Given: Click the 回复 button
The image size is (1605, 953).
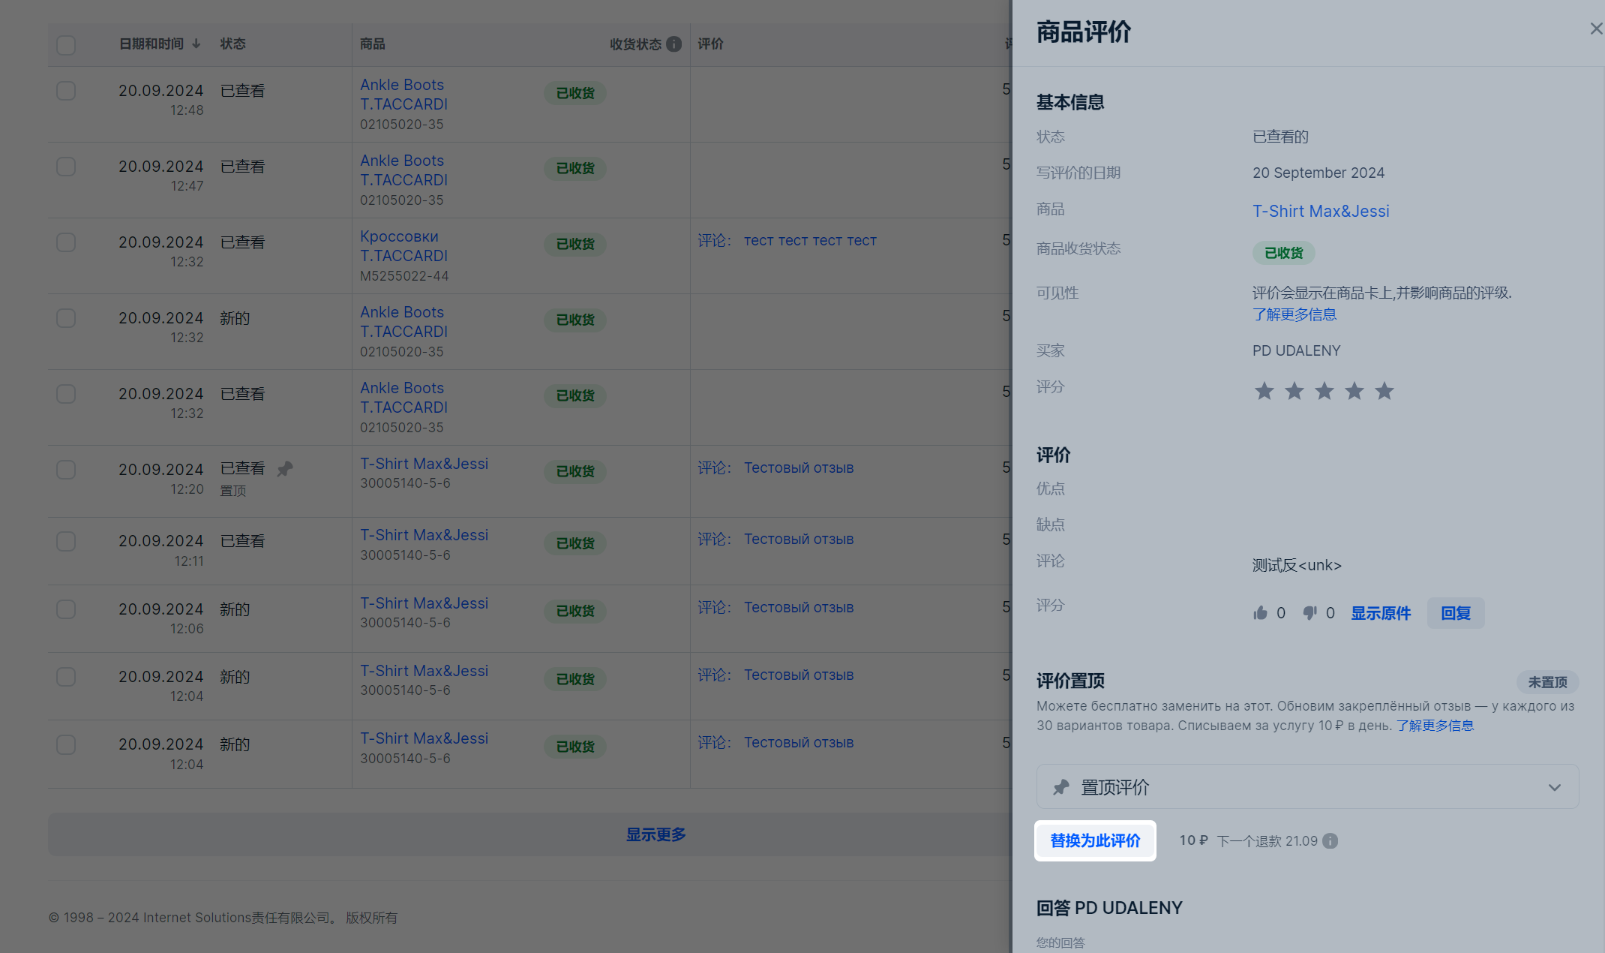Looking at the screenshot, I should (1456, 613).
